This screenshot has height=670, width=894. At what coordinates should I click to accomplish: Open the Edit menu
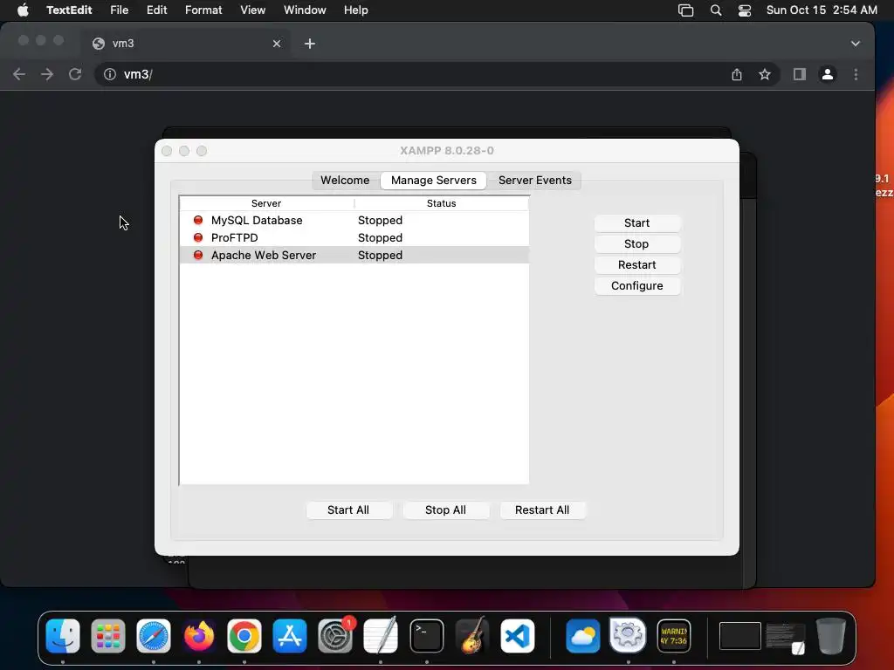[157, 10]
